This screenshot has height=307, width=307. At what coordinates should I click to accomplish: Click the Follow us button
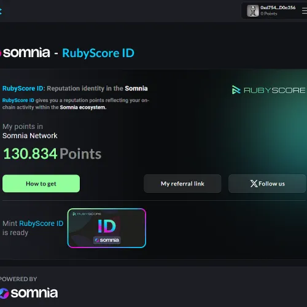click(x=267, y=184)
